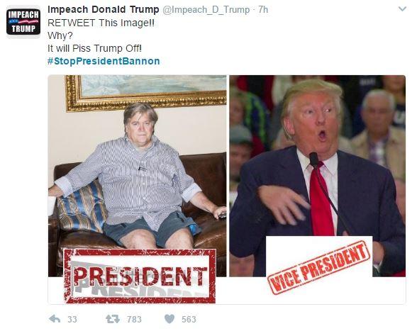Image resolution: width=412 pixels, height=331 pixels.
Task: Click the Why? text line
Action: coord(60,35)
